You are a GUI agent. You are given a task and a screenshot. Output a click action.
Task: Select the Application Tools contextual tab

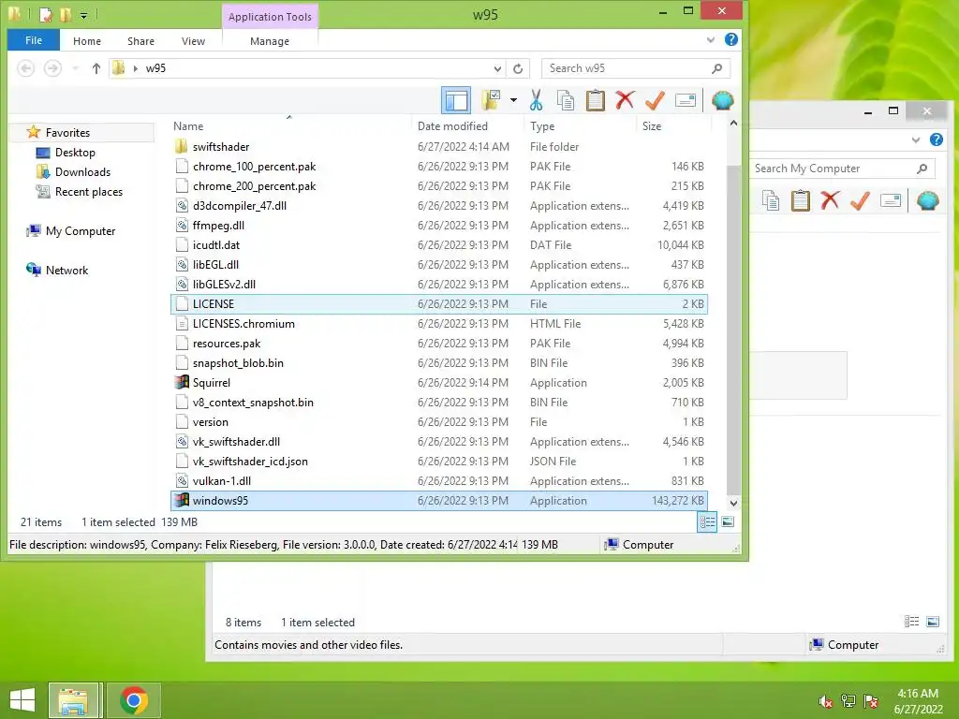pyautogui.click(x=270, y=17)
